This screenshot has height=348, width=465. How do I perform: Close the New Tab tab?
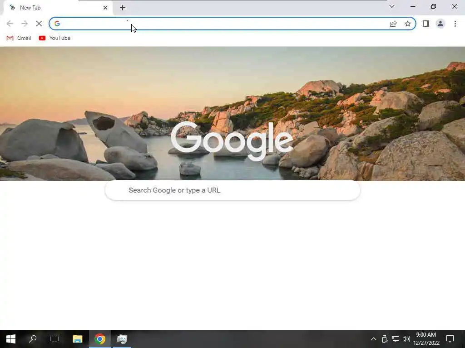105,8
